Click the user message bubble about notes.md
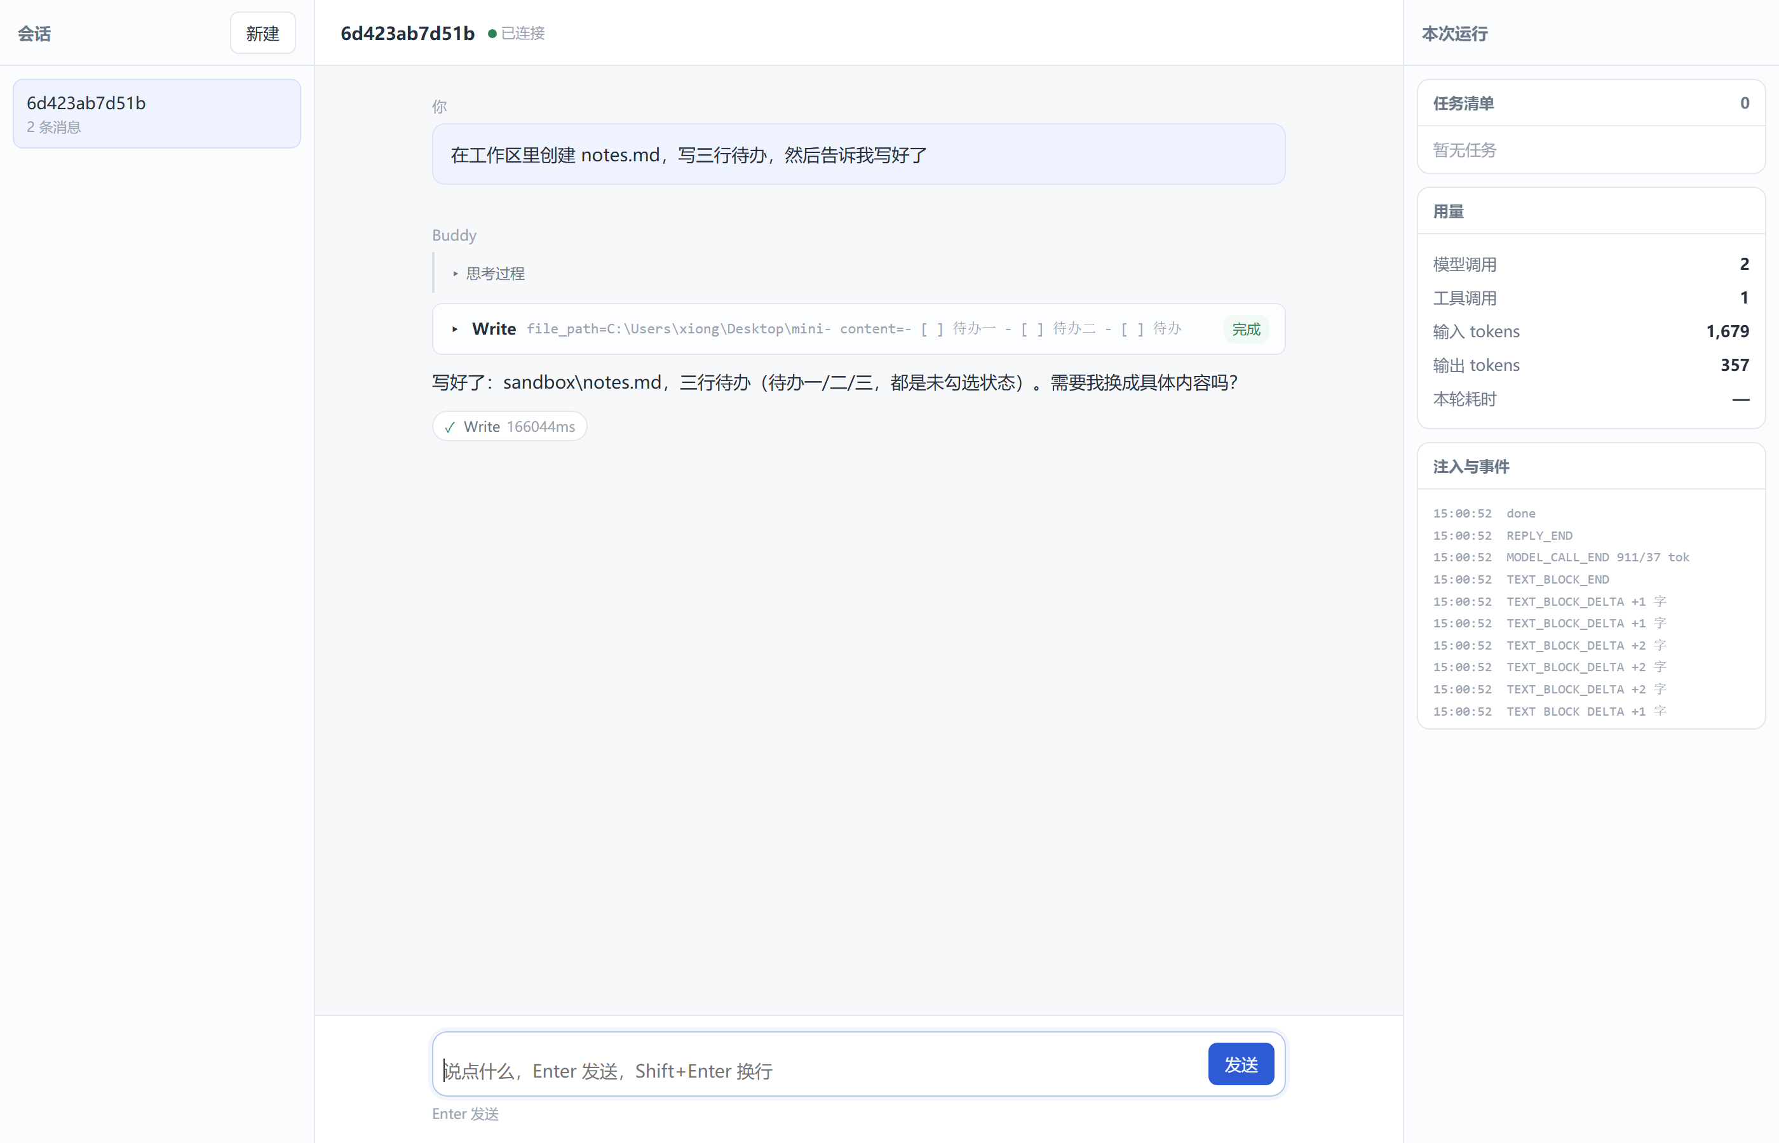Viewport: 1779px width, 1143px height. pyautogui.click(x=858, y=154)
